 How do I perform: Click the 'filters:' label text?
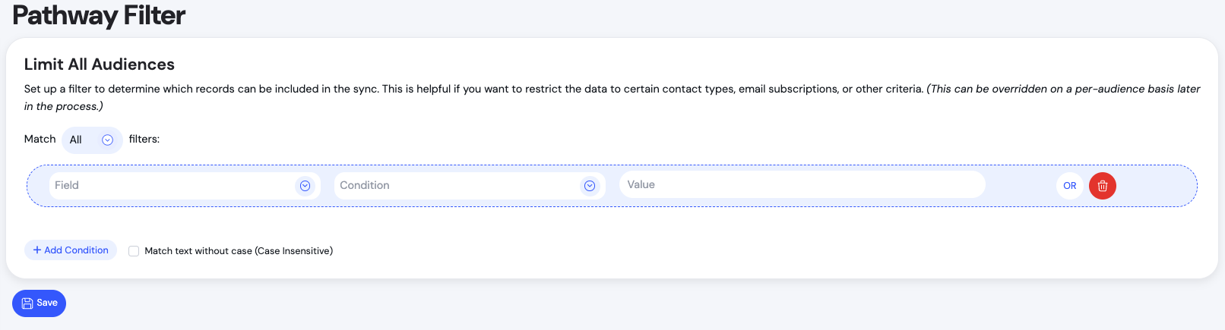(144, 139)
